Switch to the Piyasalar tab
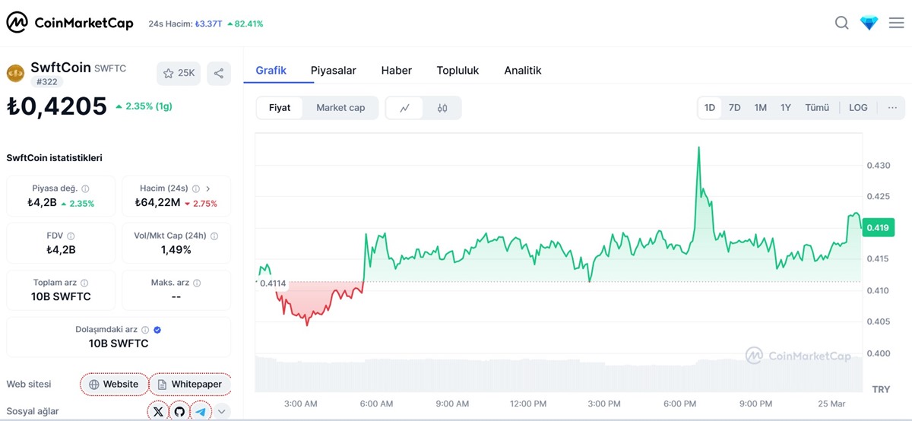Viewport: 912px width, 421px height. [334, 71]
